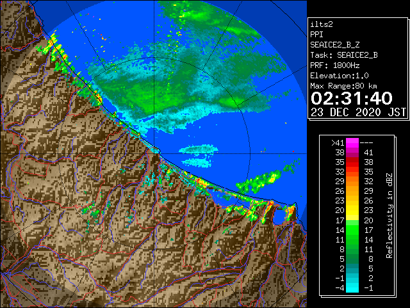Click the '-4' legend value
410x308 pixels.
click(340, 288)
